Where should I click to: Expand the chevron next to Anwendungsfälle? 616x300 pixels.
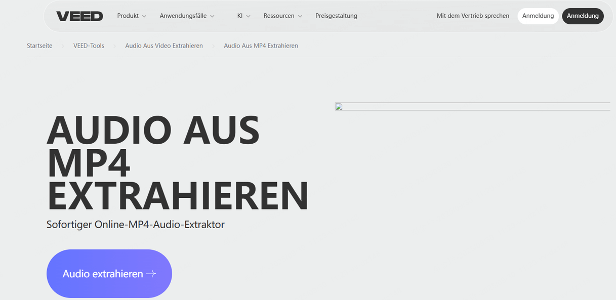[212, 16]
